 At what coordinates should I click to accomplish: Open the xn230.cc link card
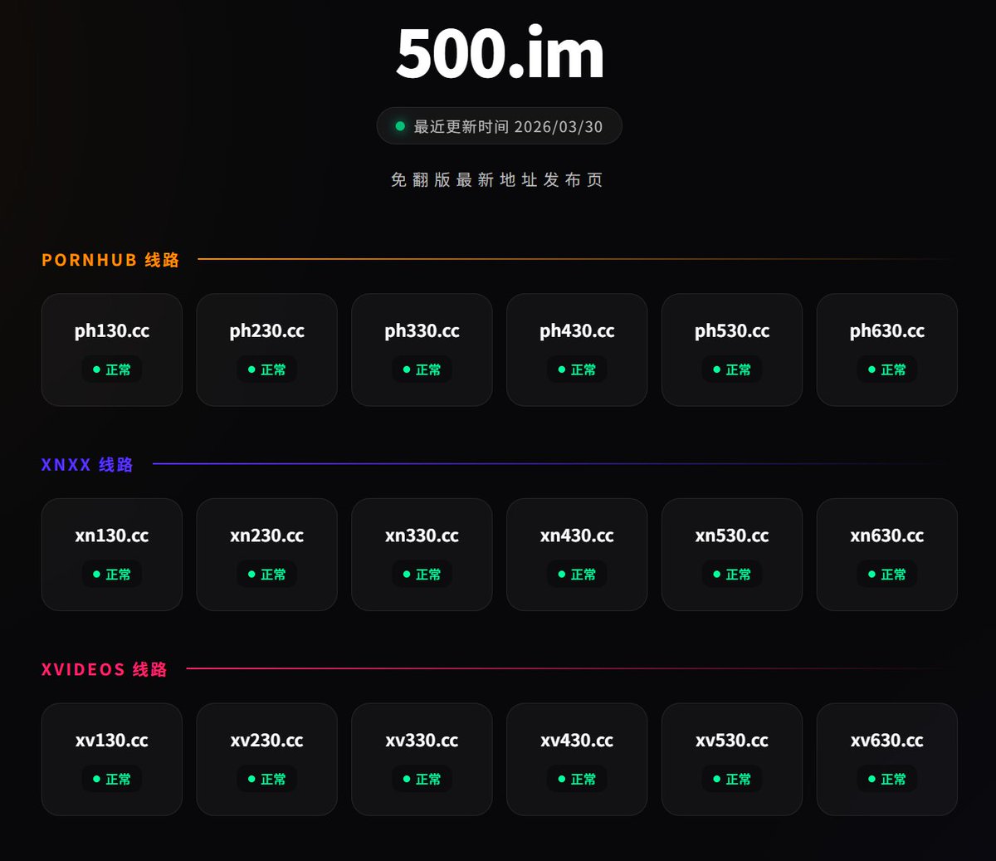coord(267,555)
